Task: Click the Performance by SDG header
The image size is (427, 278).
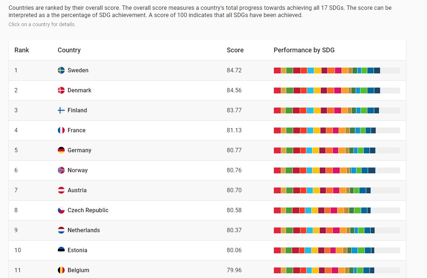Action: click(x=304, y=50)
